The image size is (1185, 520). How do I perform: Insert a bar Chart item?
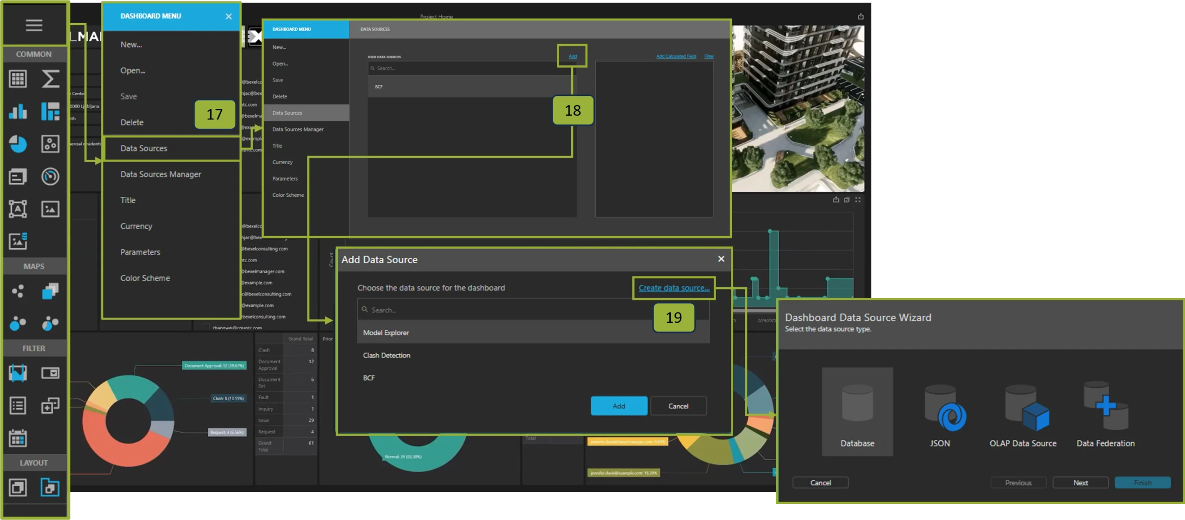click(18, 112)
